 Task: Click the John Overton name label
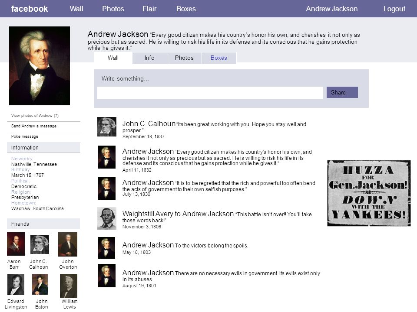tap(68, 264)
